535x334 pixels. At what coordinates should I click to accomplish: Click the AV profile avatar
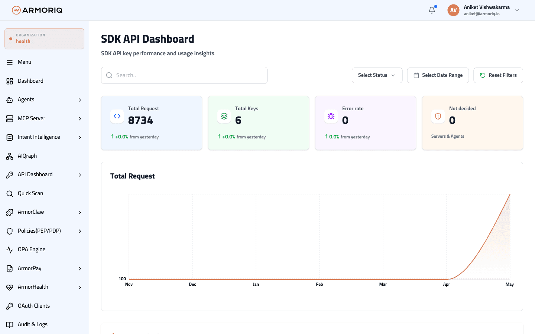(453, 10)
